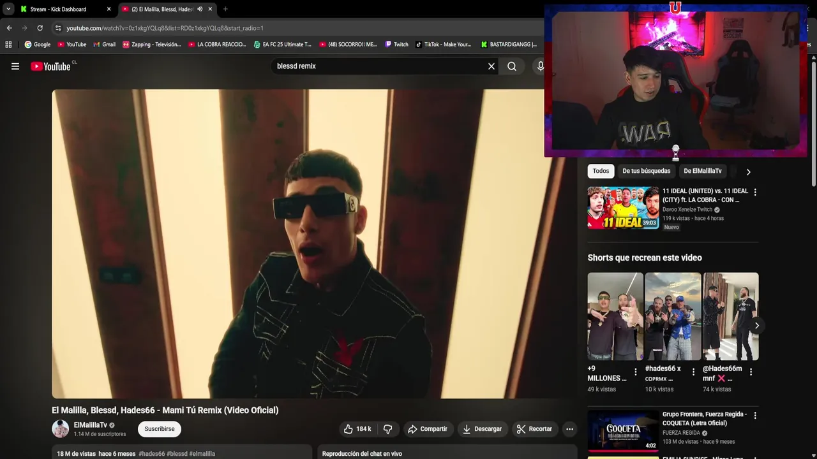This screenshot has height=459, width=817.
Task: Open the 11 IDEAL video thumbnail
Action: tap(623, 207)
